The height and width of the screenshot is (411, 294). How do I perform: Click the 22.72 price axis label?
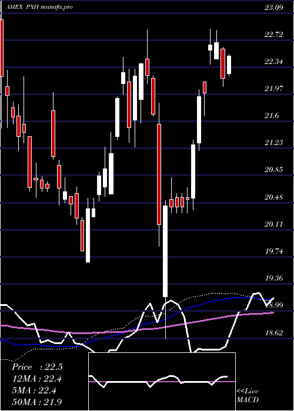point(274,34)
